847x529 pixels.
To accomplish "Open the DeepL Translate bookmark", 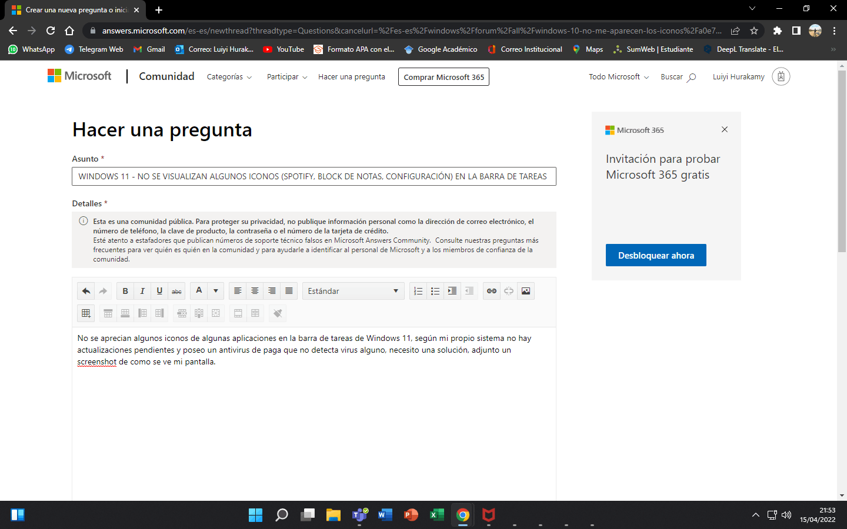I will pyautogui.click(x=743, y=49).
